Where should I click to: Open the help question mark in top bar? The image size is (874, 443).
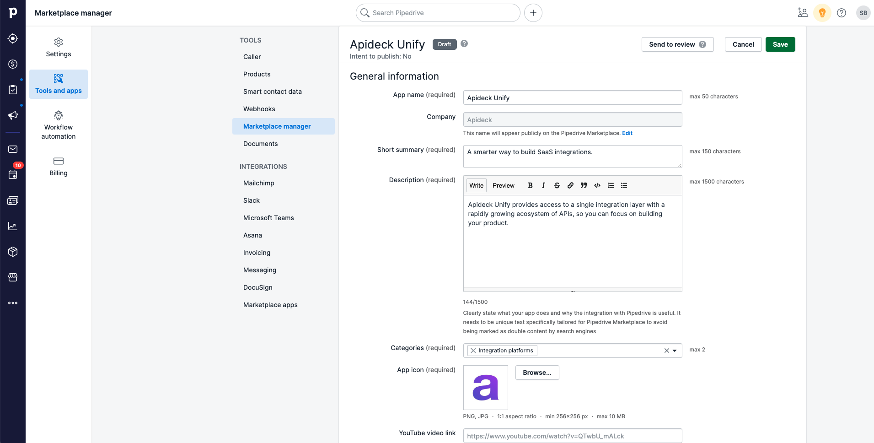(842, 13)
